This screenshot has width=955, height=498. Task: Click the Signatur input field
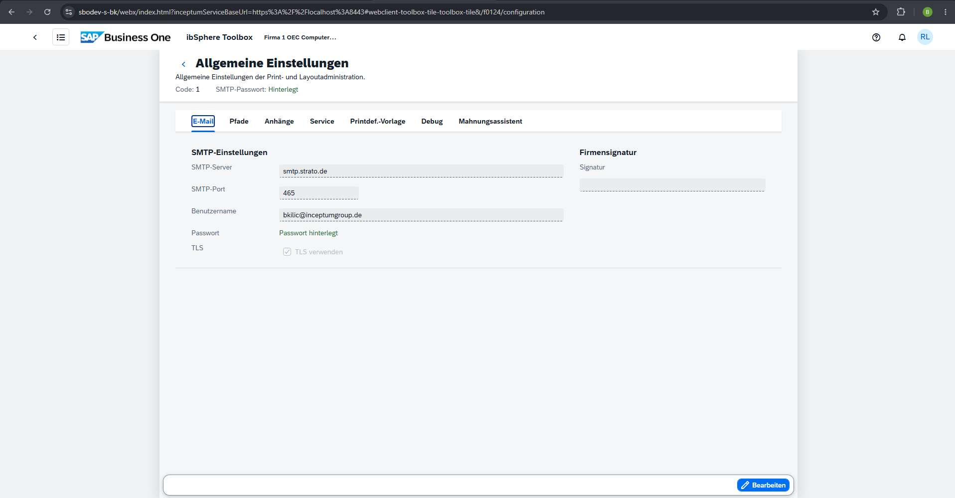pyautogui.click(x=672, y=185)
